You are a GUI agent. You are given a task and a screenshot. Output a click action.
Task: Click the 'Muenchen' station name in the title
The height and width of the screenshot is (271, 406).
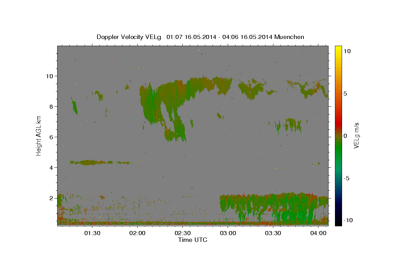289,37
